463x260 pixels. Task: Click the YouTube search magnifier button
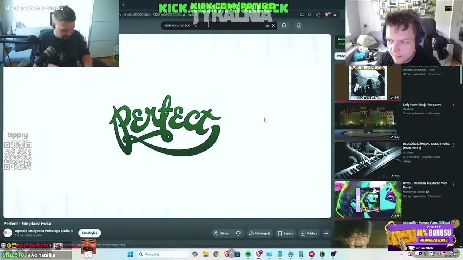click(x=284, y=25)
